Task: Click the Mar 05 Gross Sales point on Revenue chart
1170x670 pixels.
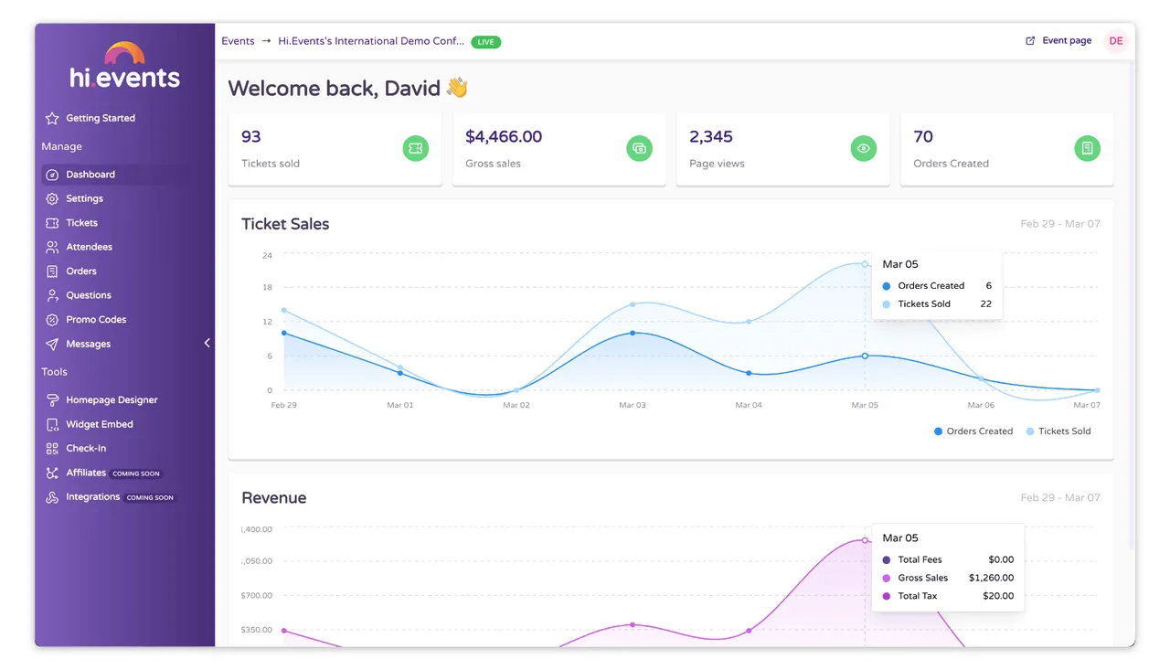Action: 865,540
